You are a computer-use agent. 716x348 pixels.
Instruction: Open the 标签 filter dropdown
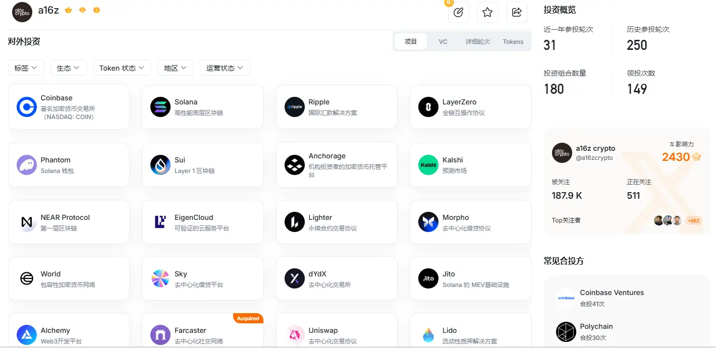pos(26,67)
